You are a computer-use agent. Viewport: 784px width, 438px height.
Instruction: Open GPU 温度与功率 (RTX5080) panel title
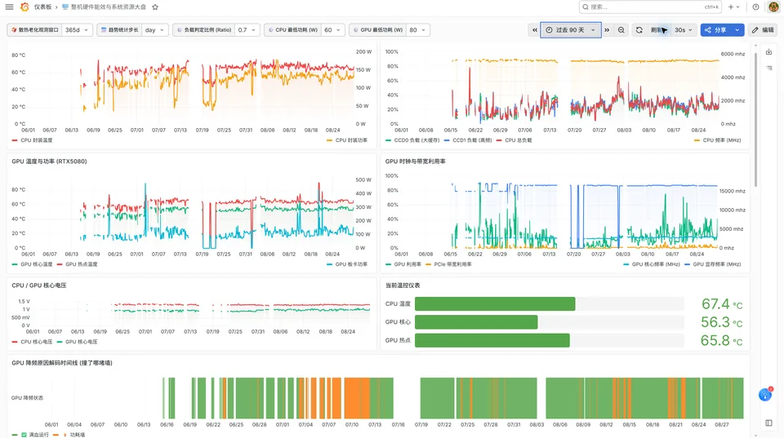click(50, 161)
